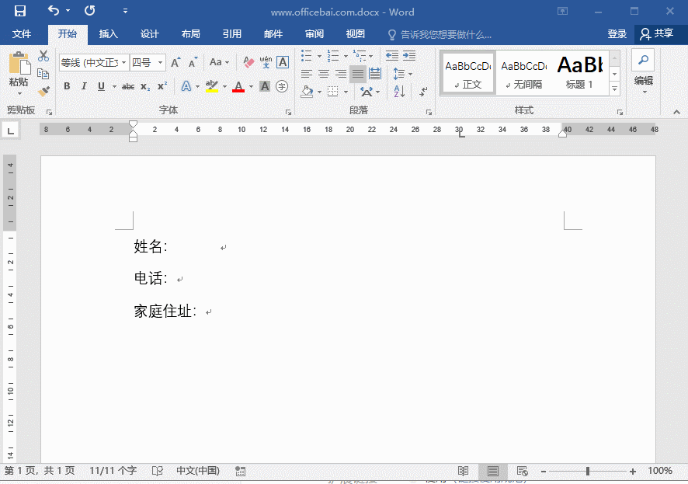The height and width of the screenshot is (484, 688).
Task: Switch to the 布局 tab
Action: coord(190,34)
